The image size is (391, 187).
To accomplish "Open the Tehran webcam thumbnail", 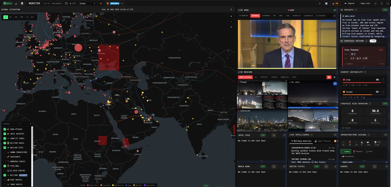I will pyautogui.click(x=262, y=94).
